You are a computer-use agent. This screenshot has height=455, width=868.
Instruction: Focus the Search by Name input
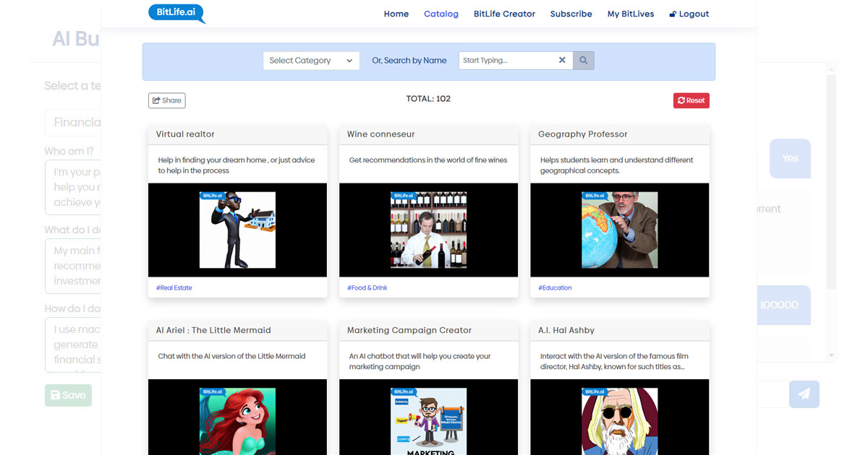pos(506,61)
